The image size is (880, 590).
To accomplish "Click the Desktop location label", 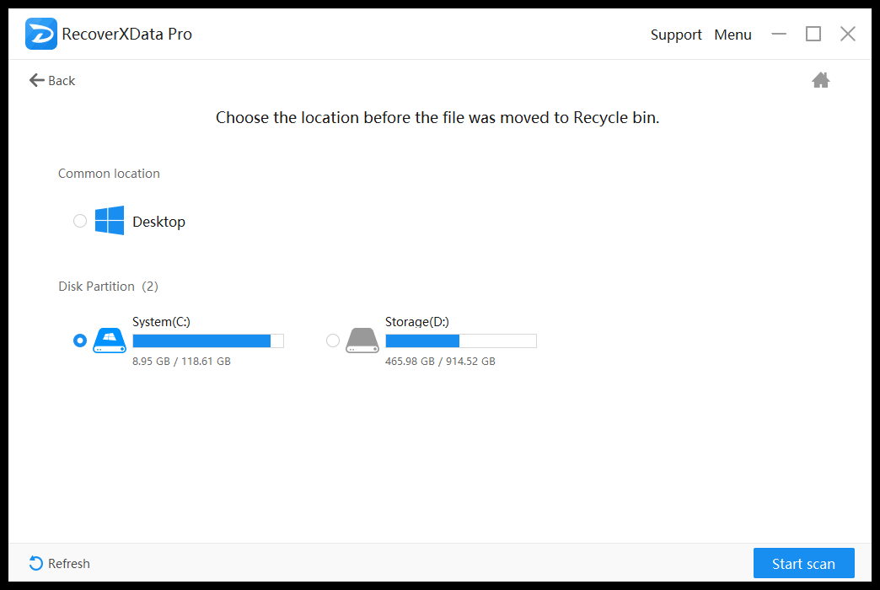I will 158,222.
